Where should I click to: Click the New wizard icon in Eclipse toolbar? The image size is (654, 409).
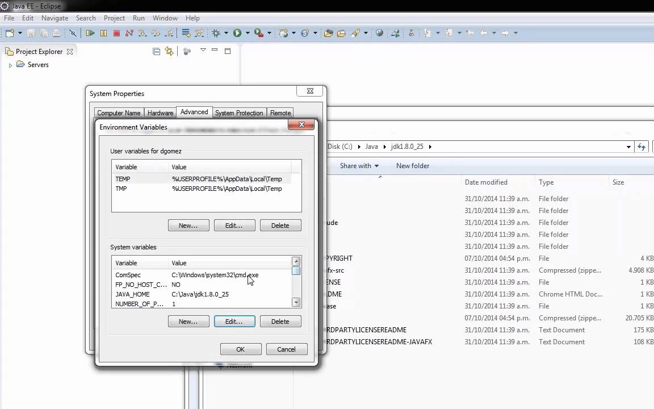pyautogui.click(x=10, y=33)
